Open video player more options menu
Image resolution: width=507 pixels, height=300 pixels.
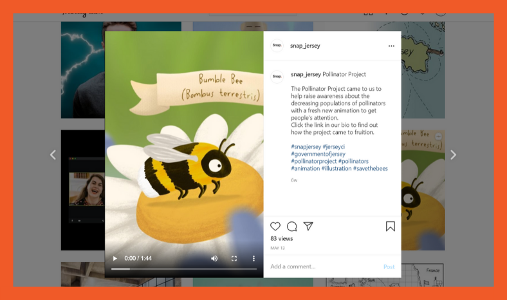pyautogui.click(x=254, y=258)
